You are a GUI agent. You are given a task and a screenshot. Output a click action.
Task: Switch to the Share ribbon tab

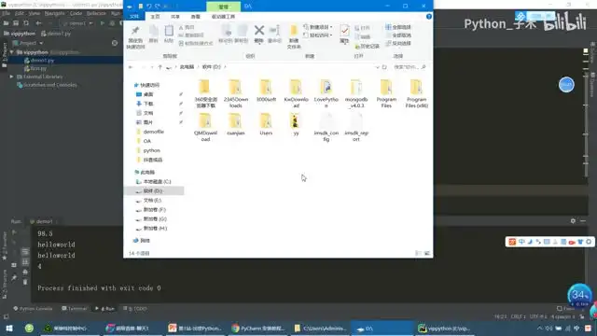click(x=175, y=17)
